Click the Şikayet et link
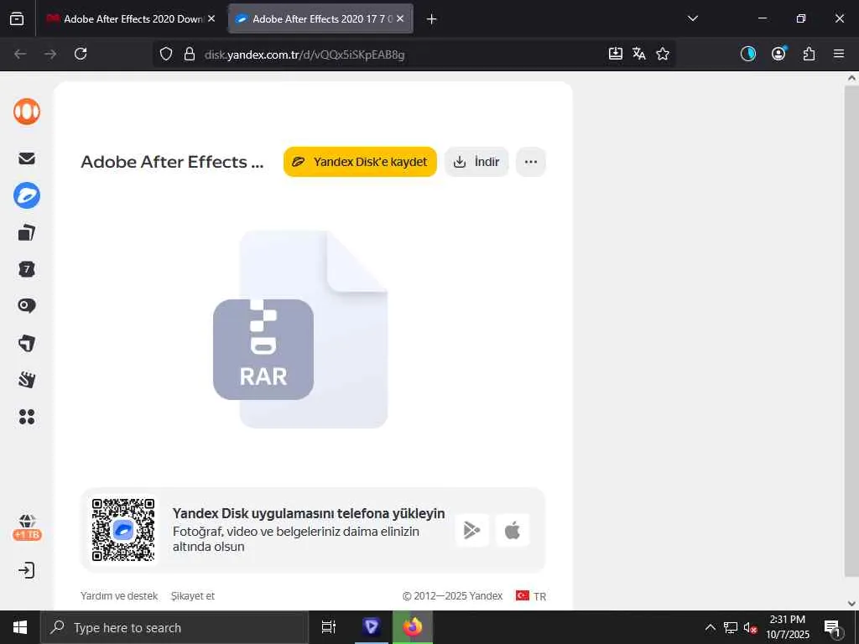 click(x=193, y=596)
